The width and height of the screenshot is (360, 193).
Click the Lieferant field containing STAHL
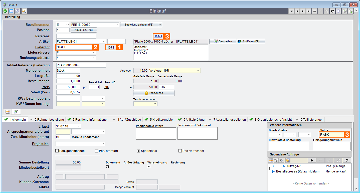pos(74,47)
